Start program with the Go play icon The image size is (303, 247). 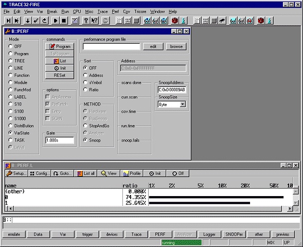click(55, 21)
